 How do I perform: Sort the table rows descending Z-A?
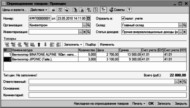coord(58,45)
